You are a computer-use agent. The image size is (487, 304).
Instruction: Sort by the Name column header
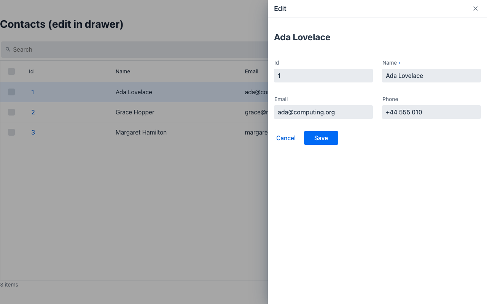tap(123, 71)
